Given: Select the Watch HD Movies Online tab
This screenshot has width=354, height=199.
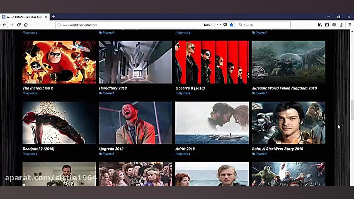Looking at the screenshot, I should [25, 17].
